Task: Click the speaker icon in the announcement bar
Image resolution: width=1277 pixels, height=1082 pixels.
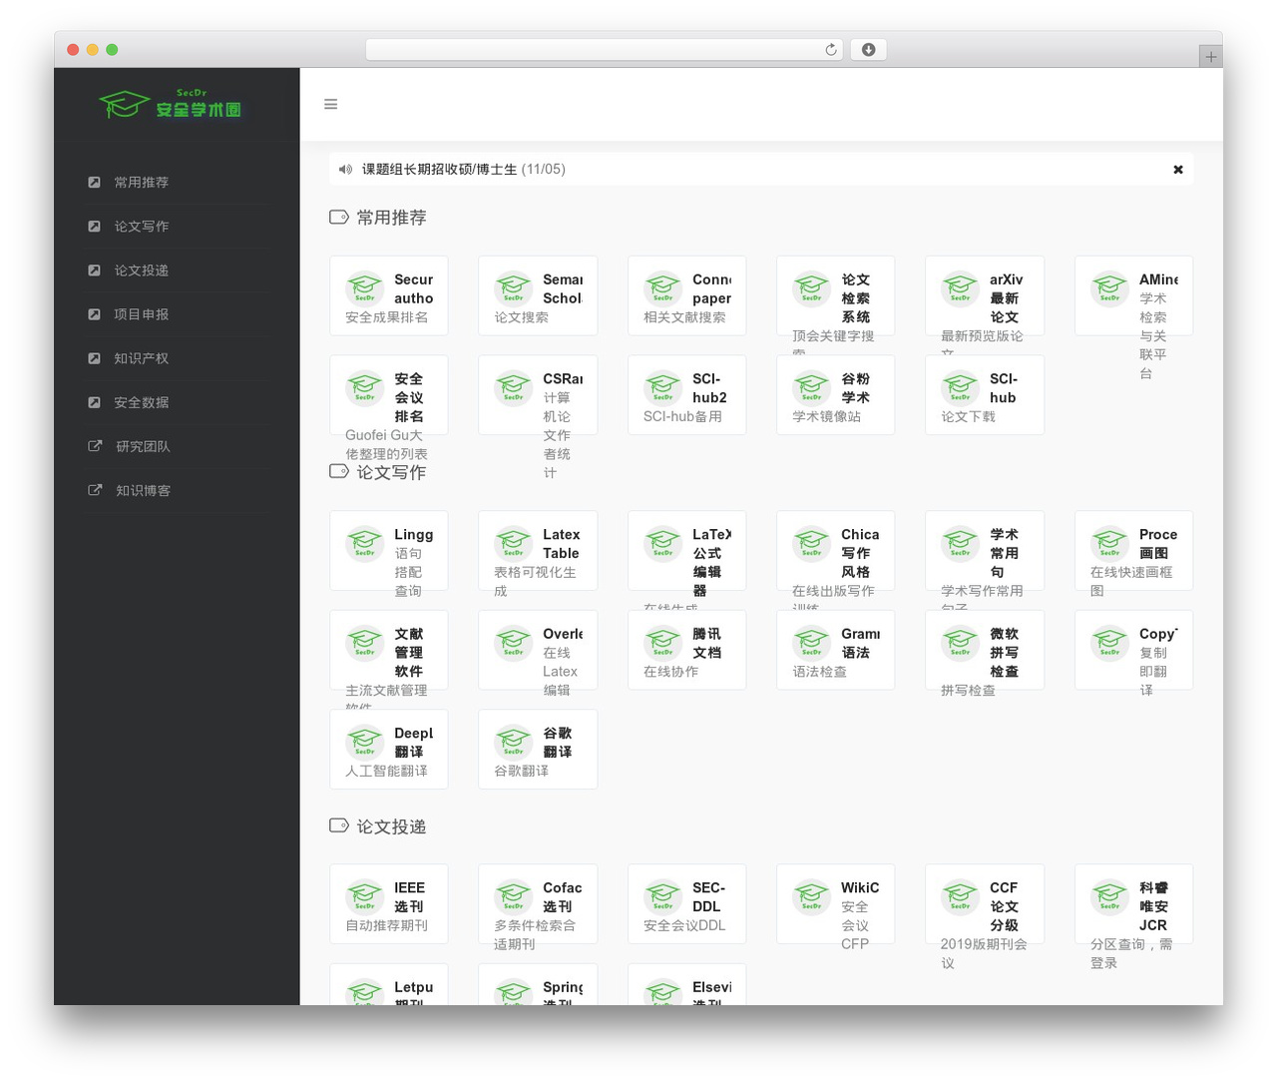Action: 345,170
